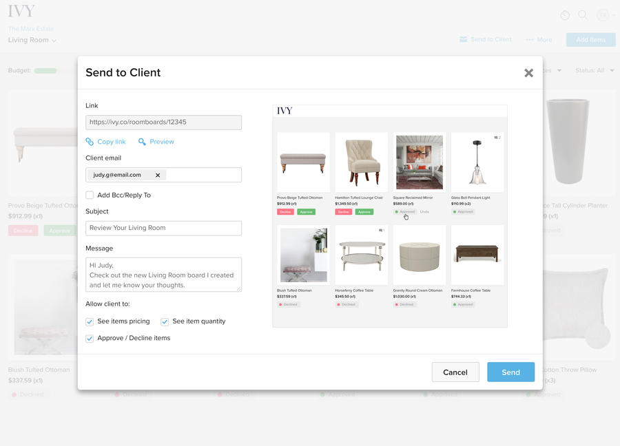Select Glass Bell Pendant Light thumbnail
This screenshot has height=446, width=620.
(477, 162)
